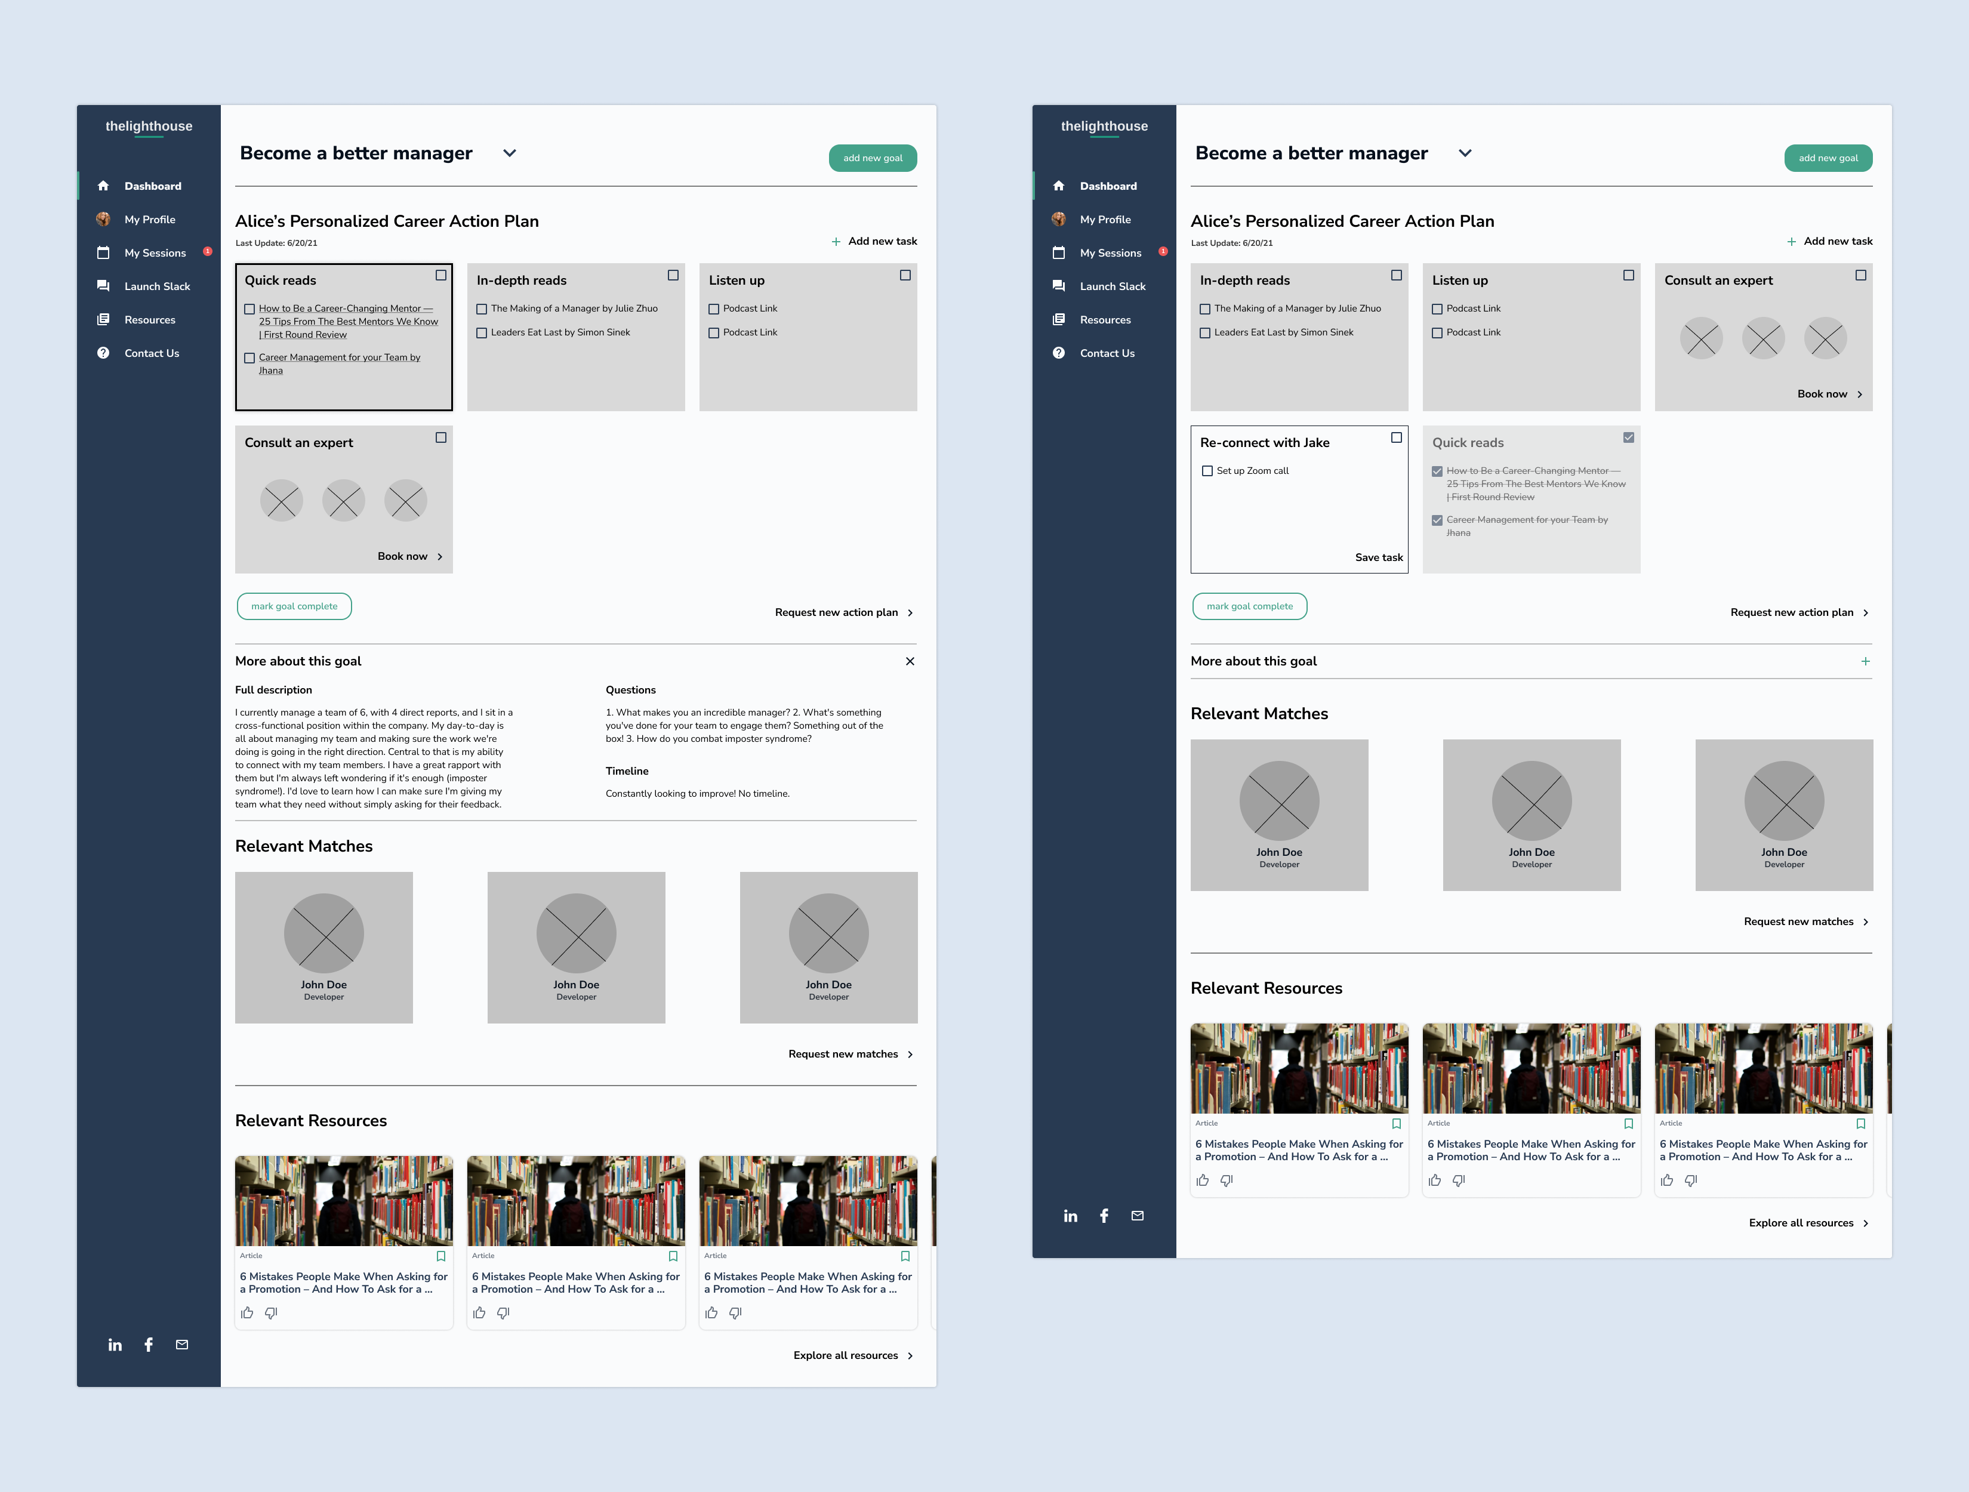Check unchecked How to Be a Career-Changing Mentor
1969x1492 pixels.
tap(249, 309)
